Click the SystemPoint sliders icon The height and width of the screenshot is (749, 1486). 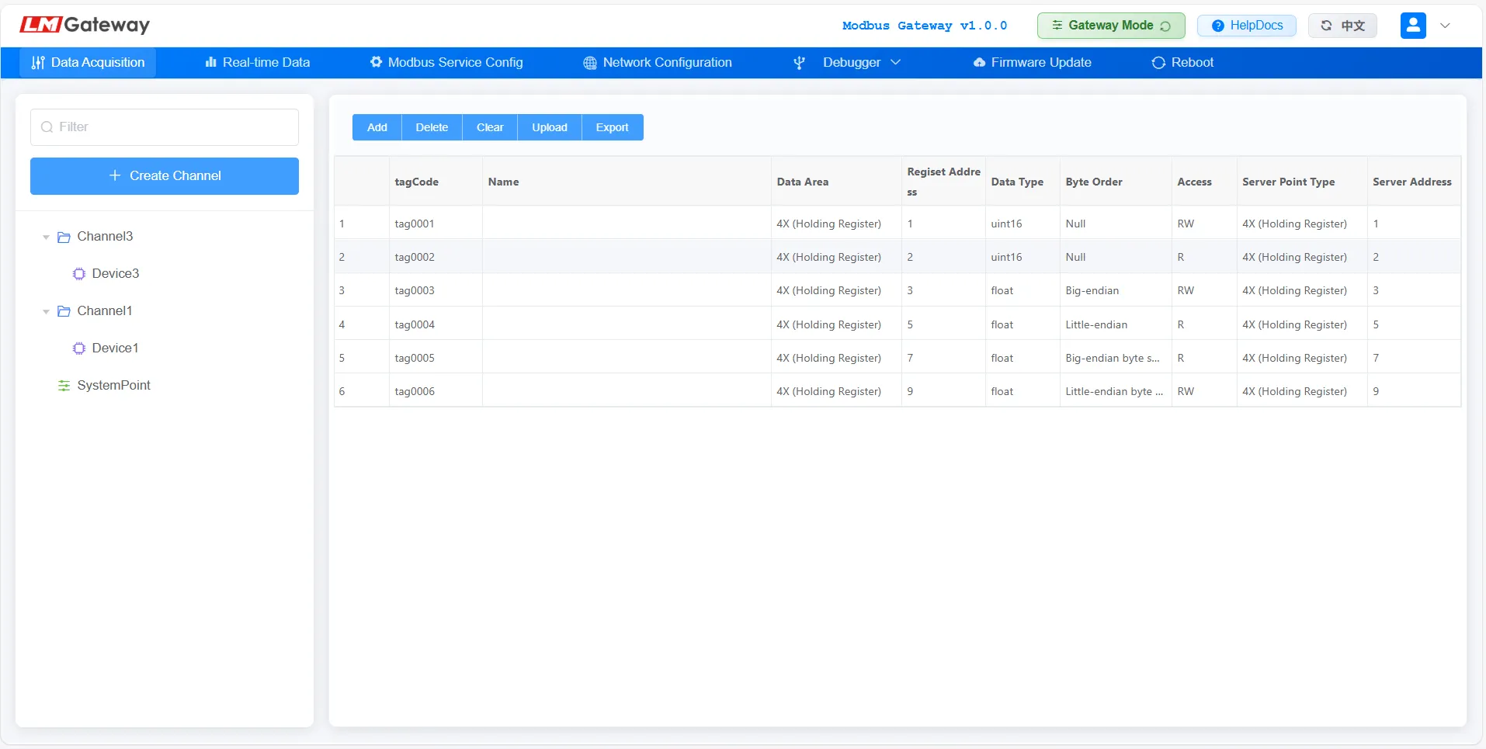[64, 386]
